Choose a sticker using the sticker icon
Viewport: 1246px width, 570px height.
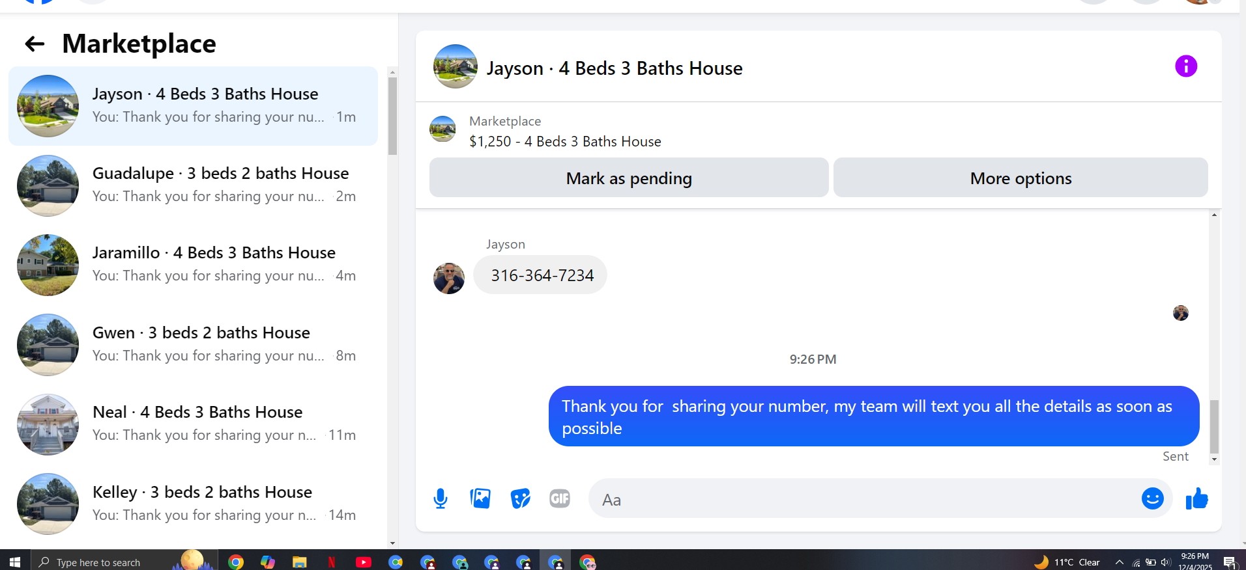tap(520, 498)
